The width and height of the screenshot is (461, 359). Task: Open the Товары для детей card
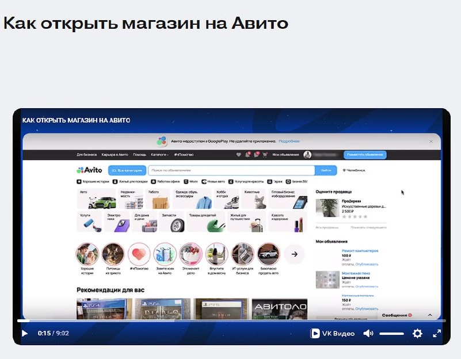(x=206, y=222)
